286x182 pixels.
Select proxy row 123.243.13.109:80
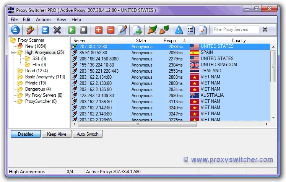[171, 95]
